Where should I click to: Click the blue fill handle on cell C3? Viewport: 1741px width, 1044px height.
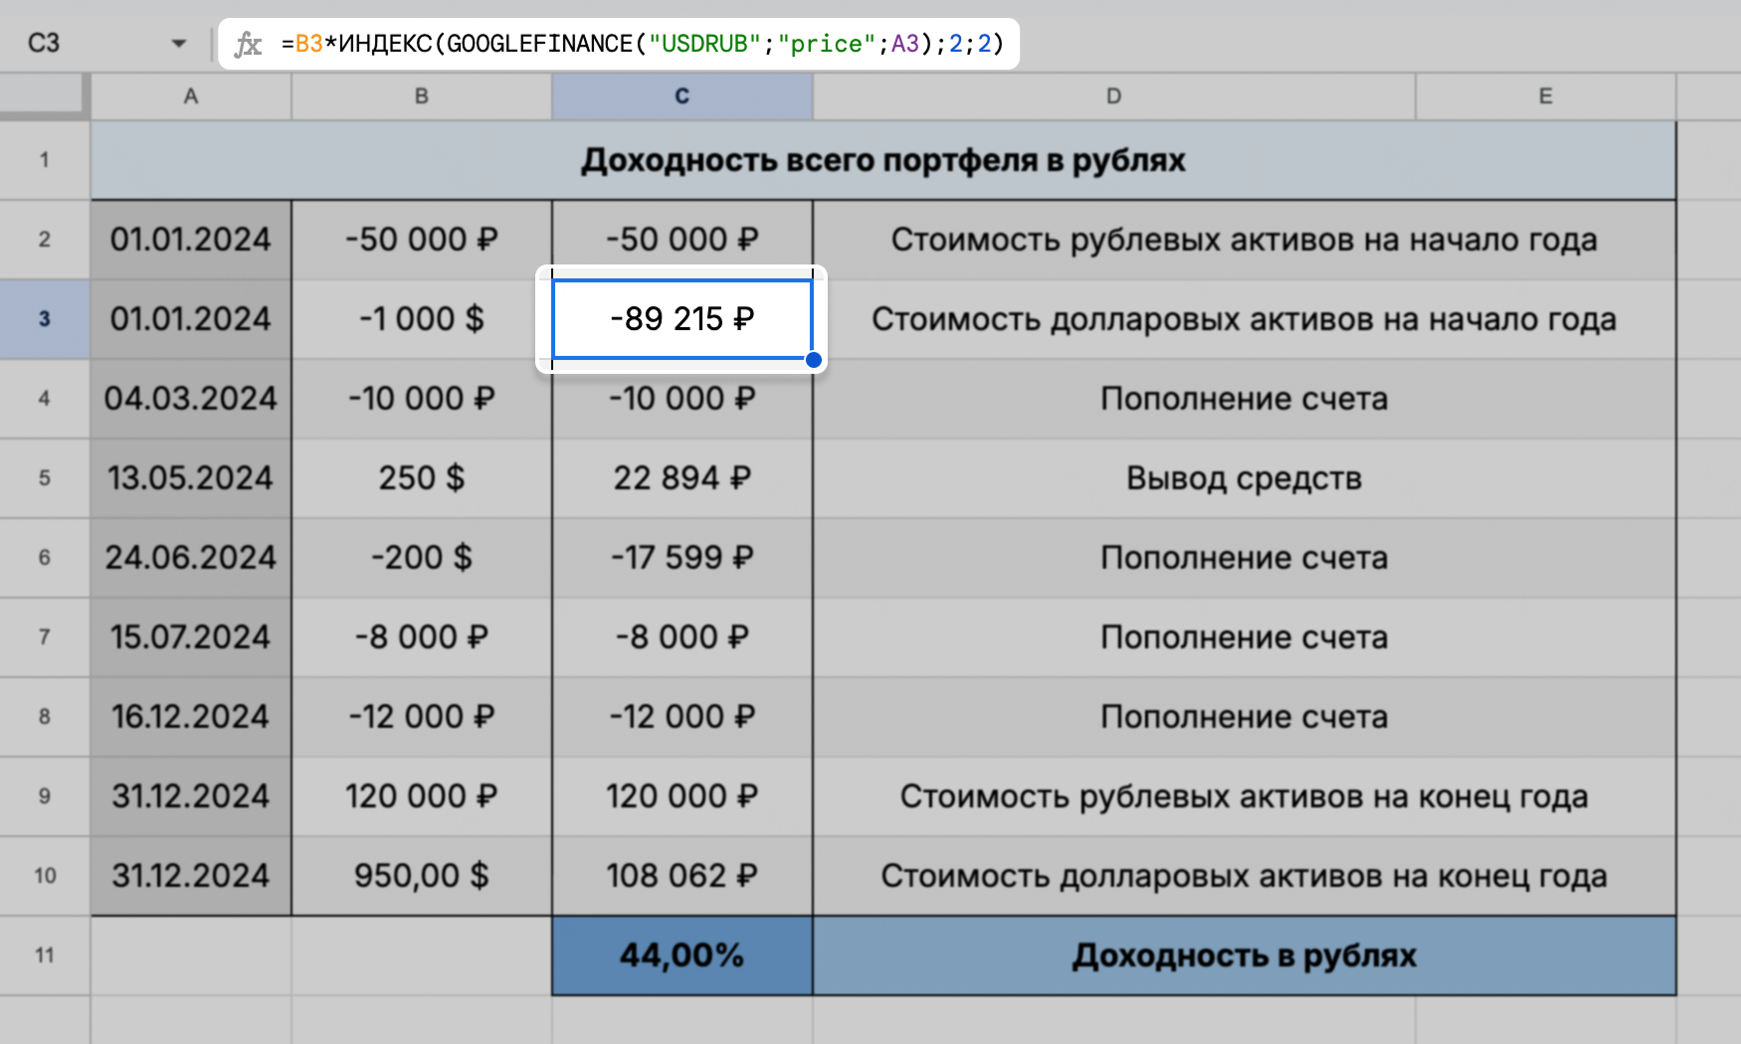pos(814,360)
